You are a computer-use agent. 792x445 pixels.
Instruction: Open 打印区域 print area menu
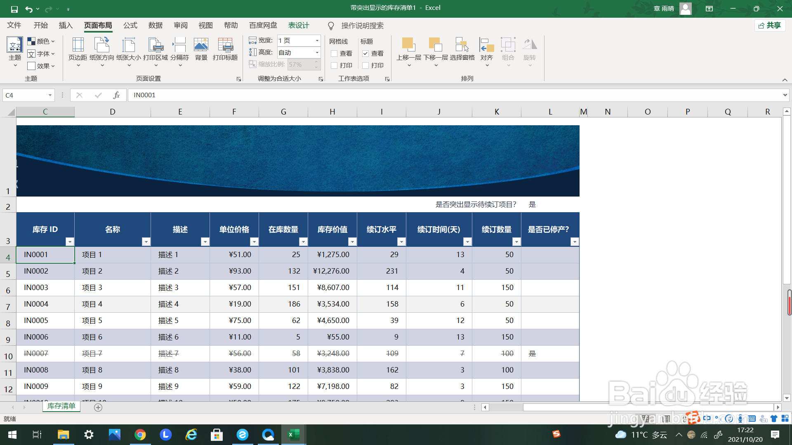[156, 52]
